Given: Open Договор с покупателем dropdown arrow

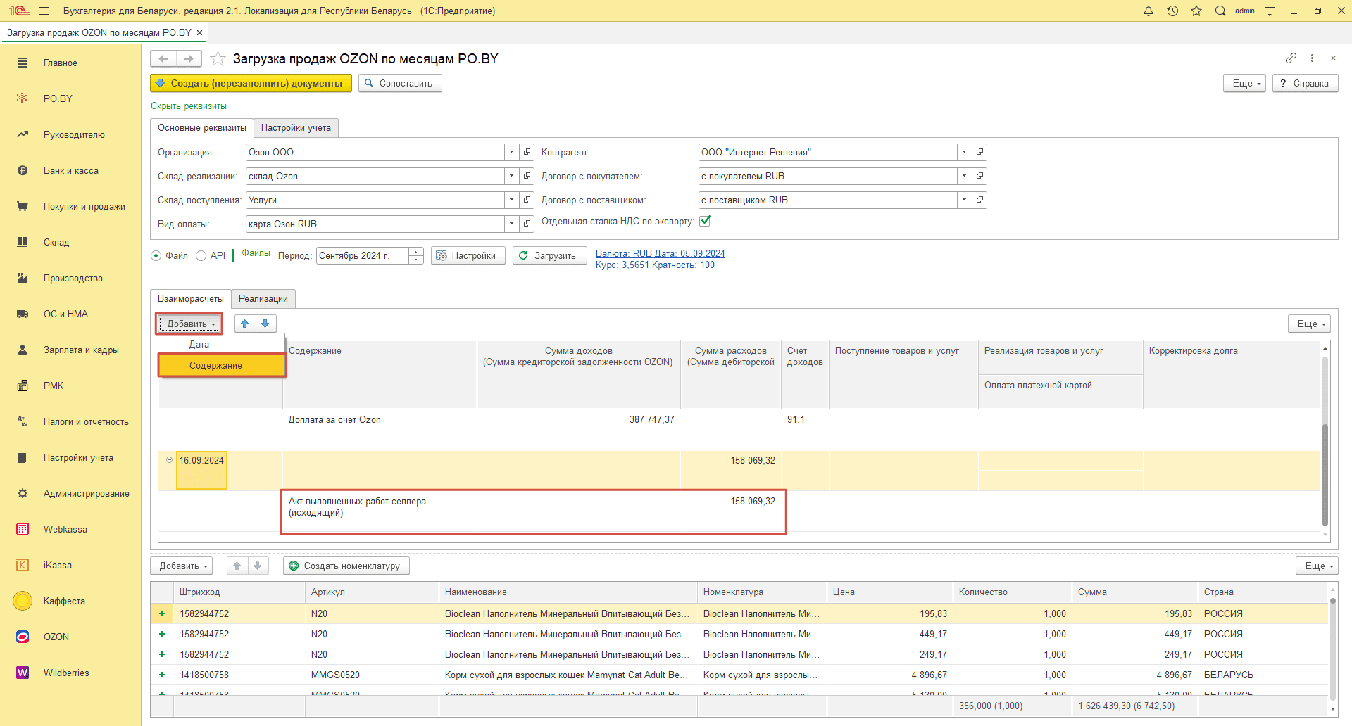Looking at the screenshot, I should coord(964,176).
